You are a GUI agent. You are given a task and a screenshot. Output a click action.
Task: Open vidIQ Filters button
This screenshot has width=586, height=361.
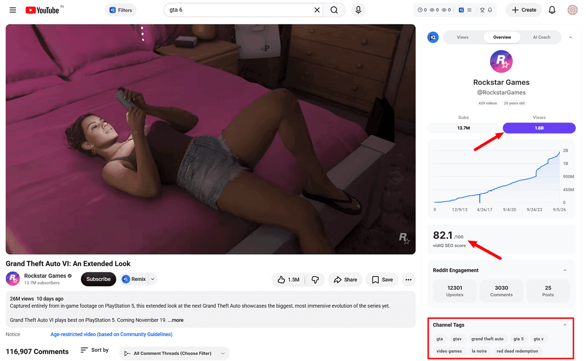pyautogui.click(x=121, y=10)
